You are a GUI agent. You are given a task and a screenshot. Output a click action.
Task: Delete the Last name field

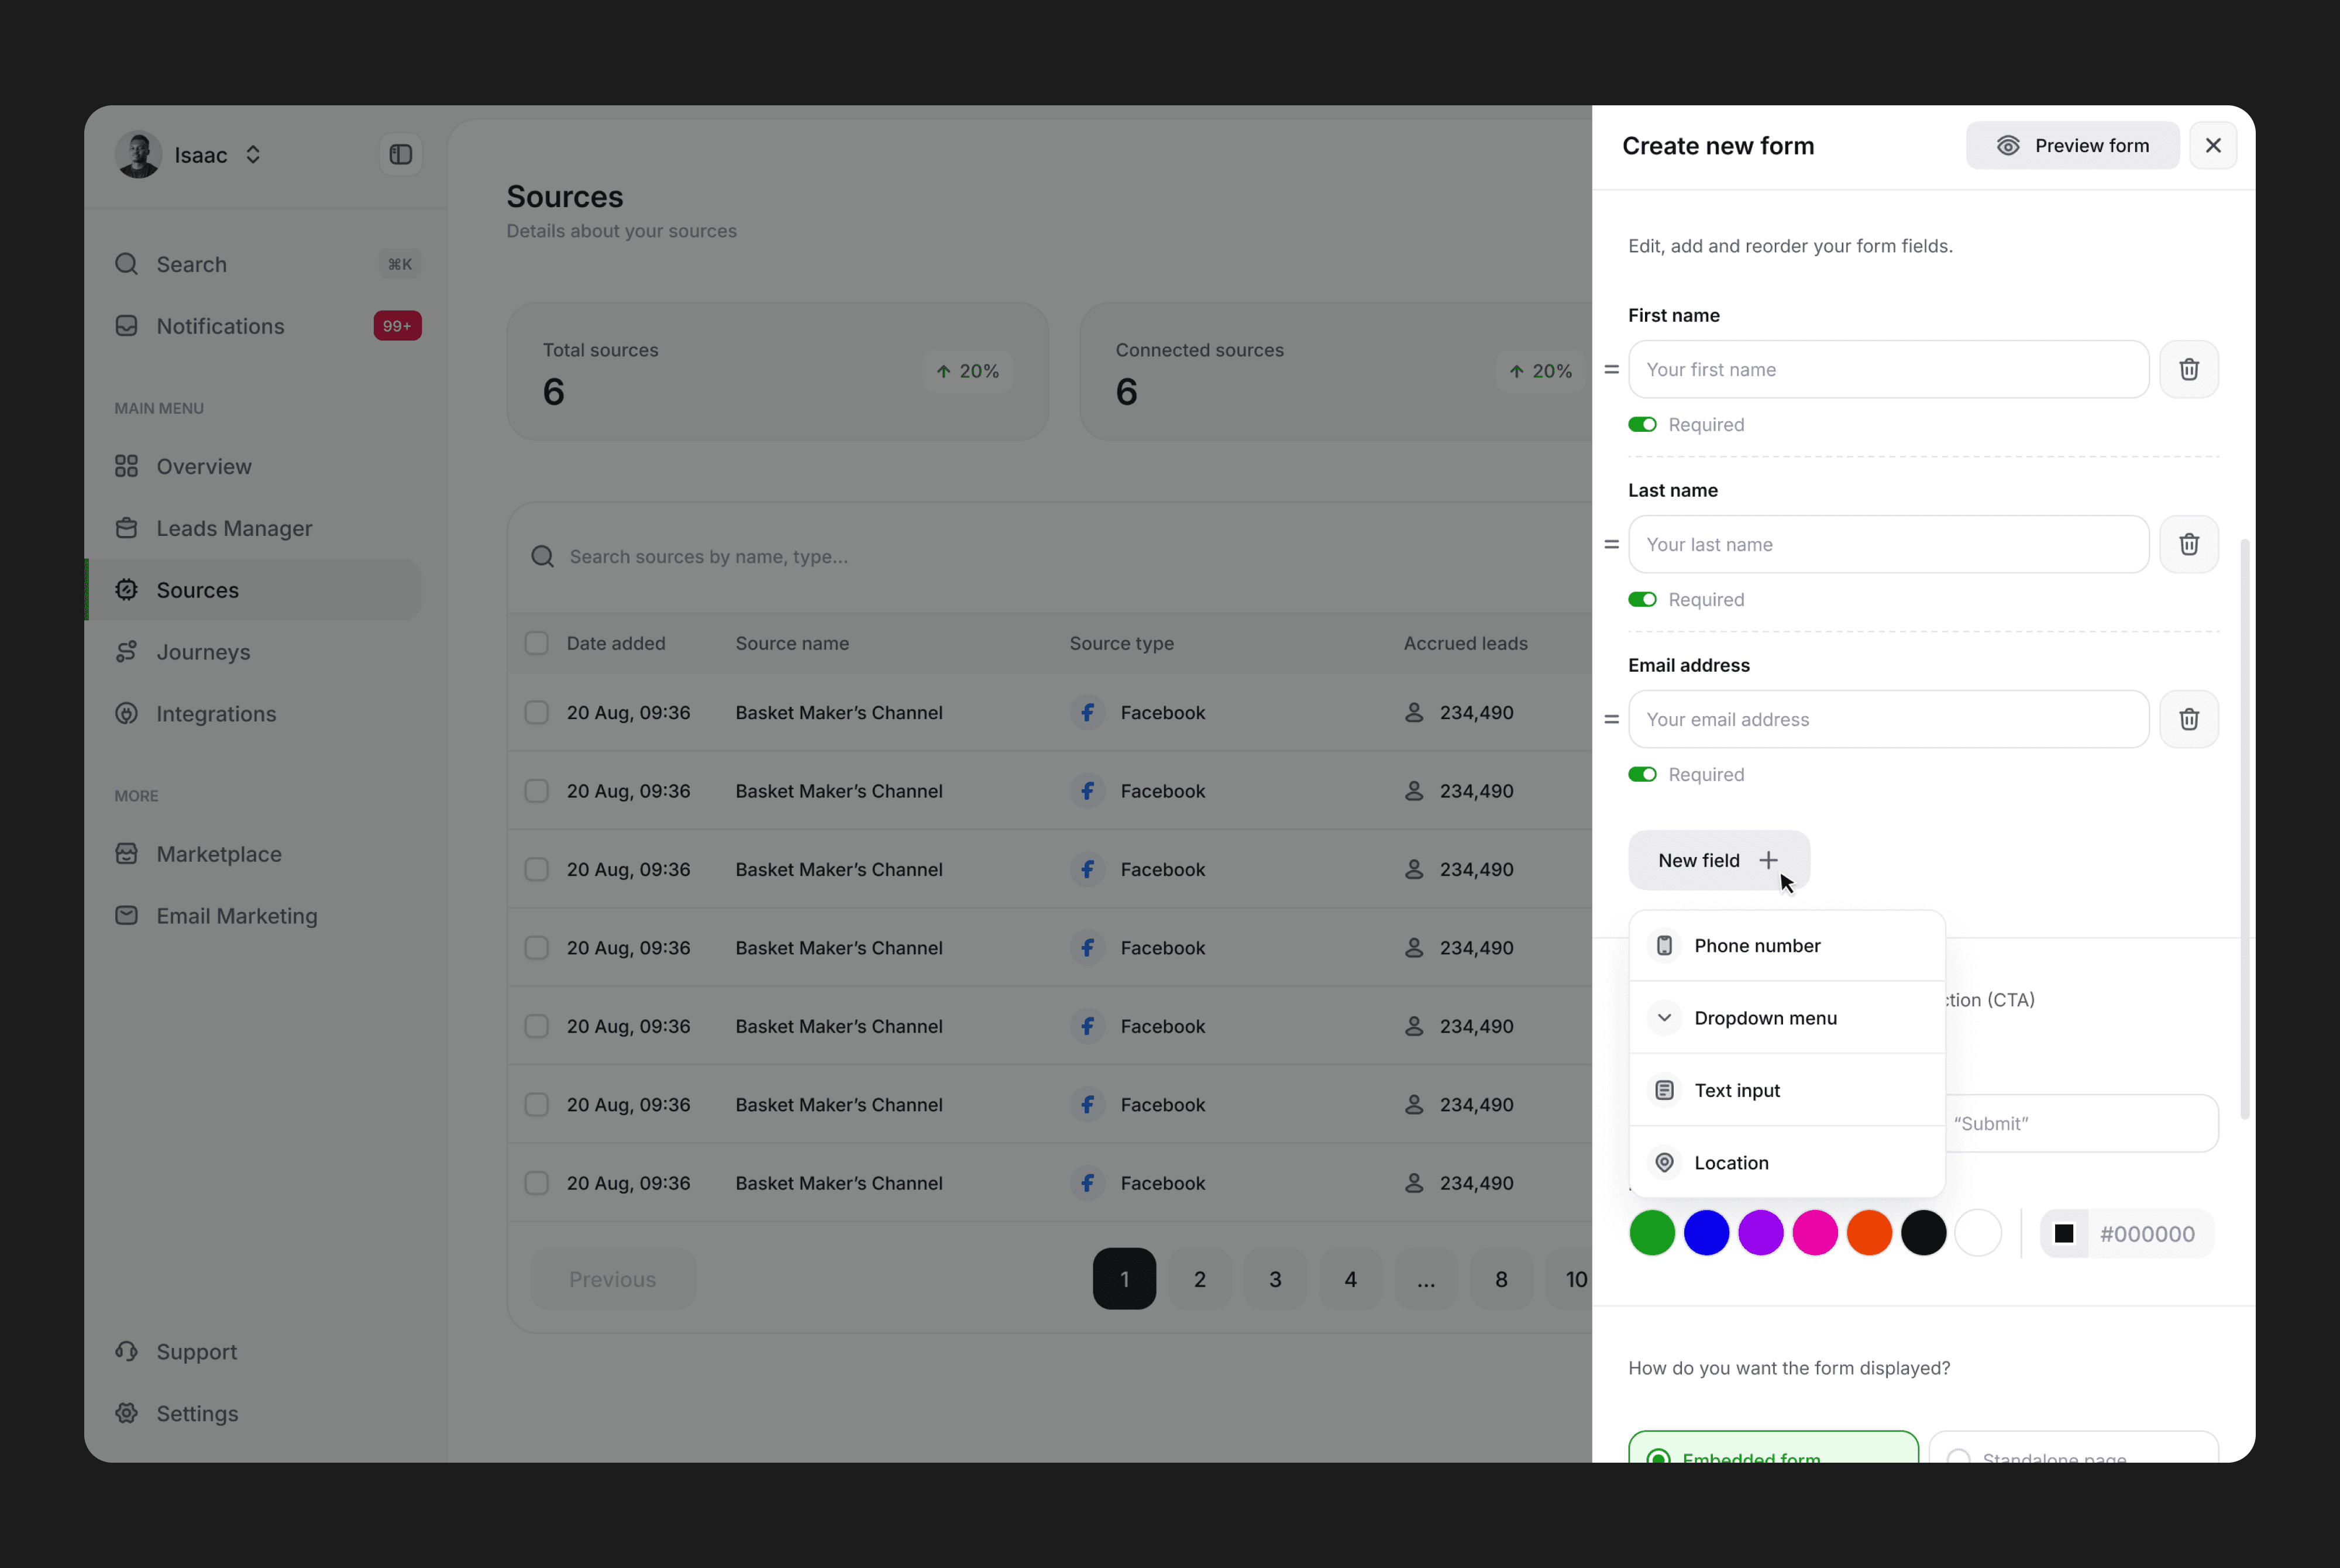coord(2189,544)
